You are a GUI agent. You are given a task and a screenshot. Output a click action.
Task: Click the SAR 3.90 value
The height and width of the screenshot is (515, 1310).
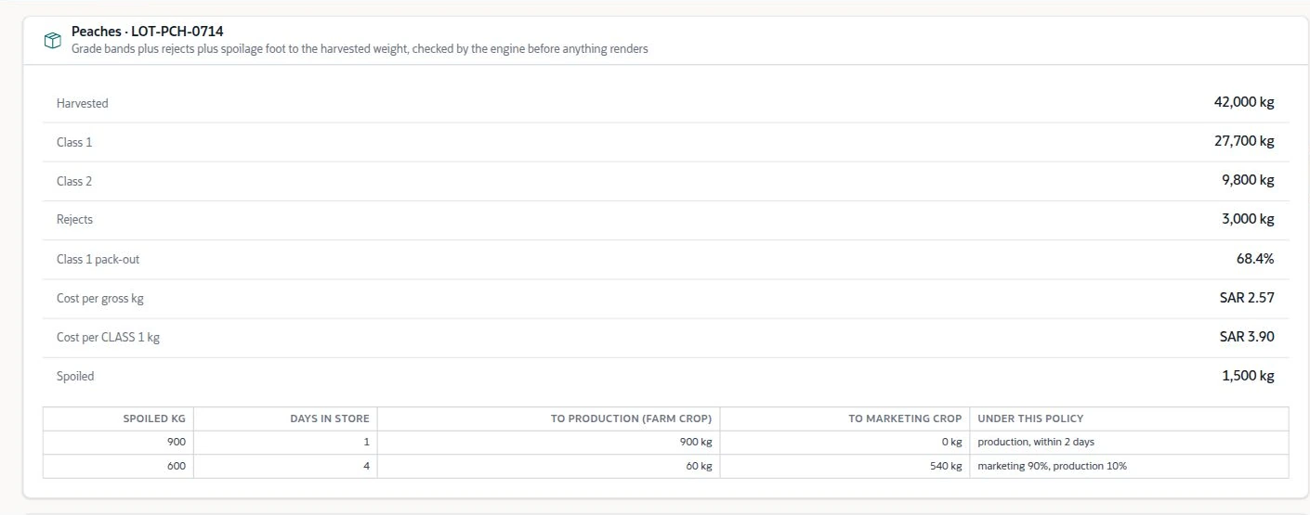coord(1247,337)
